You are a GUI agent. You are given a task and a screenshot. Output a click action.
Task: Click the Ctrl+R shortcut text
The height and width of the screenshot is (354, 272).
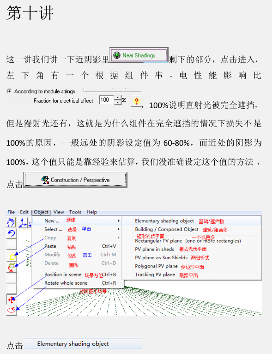(x=109, y=283)
